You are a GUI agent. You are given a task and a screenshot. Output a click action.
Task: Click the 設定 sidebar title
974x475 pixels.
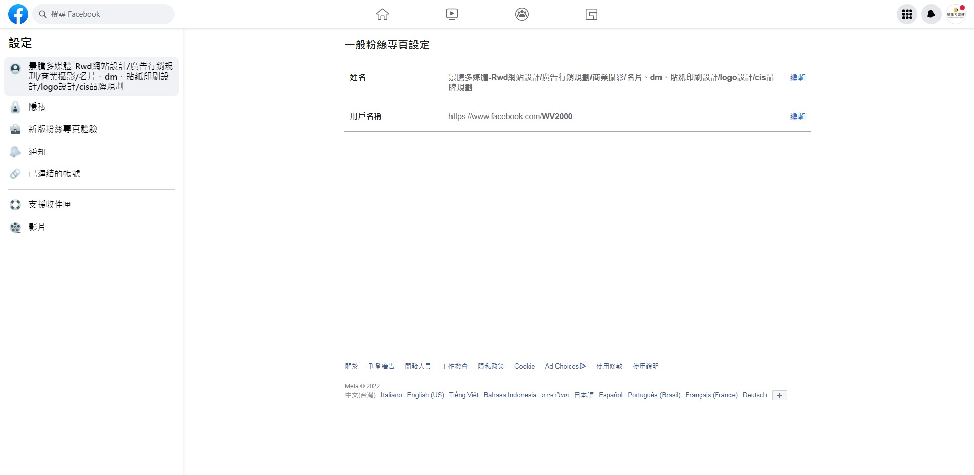pos(20,43)
